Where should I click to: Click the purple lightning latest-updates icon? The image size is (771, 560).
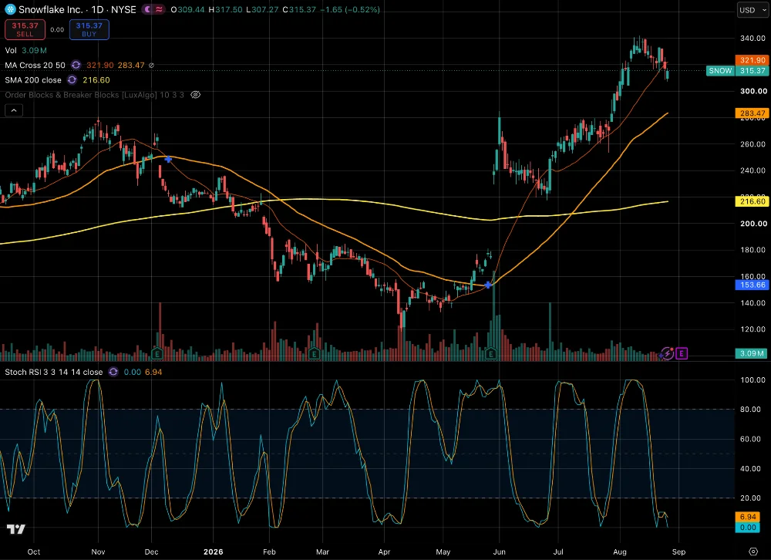667,353
